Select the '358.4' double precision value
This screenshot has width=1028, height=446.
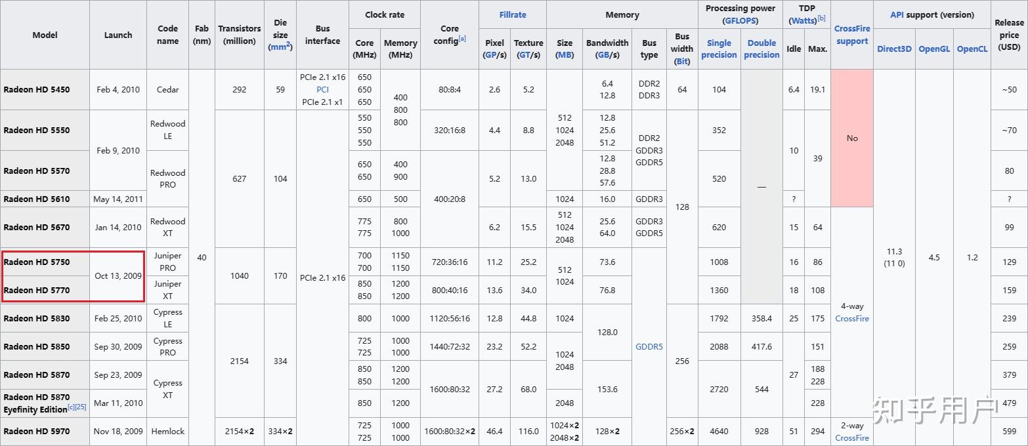coord(761,318)
